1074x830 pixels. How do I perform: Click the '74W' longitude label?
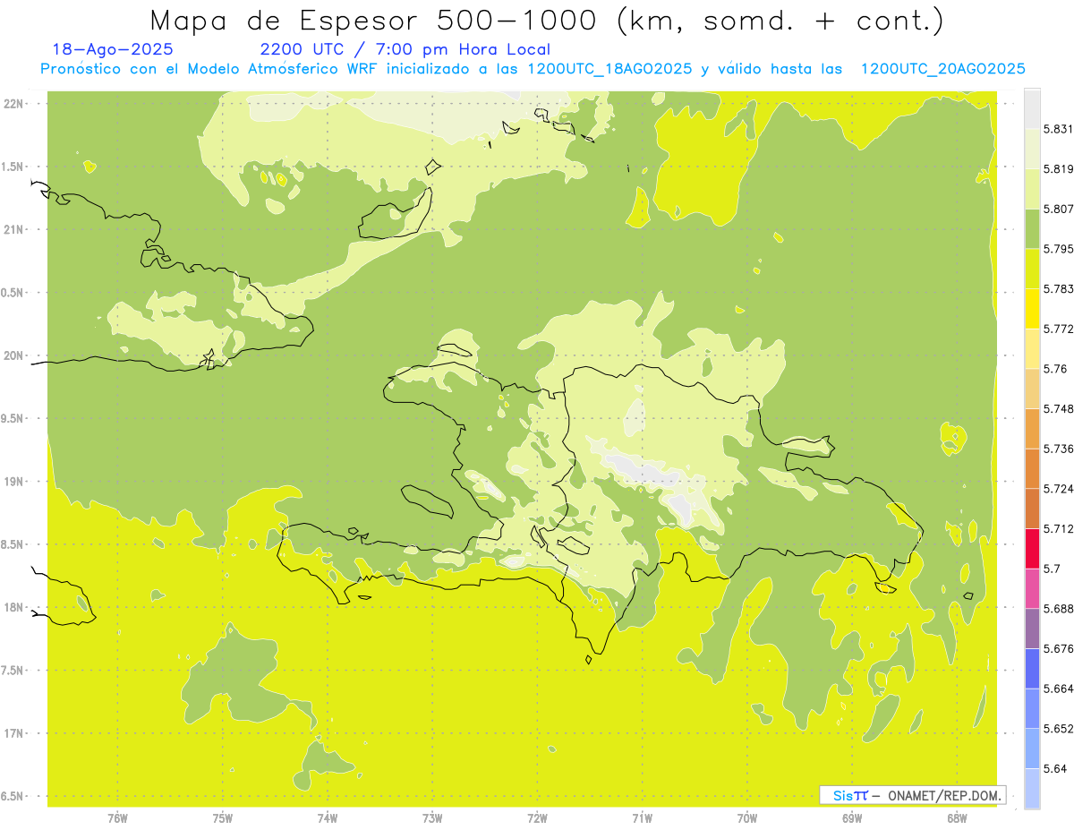(x=327, y=818)
